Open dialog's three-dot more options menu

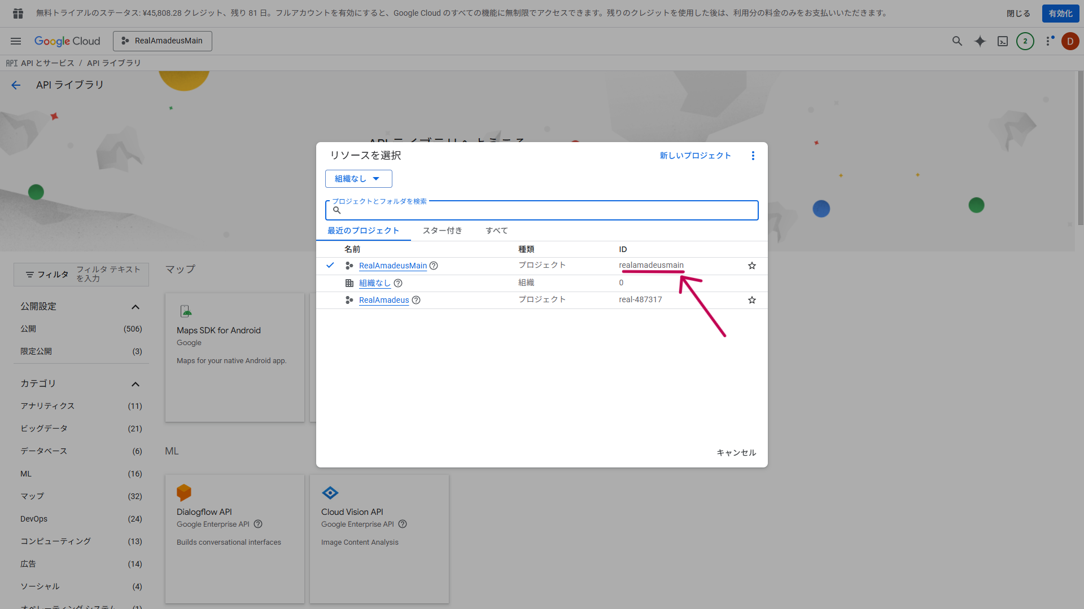tap(753, 156)
